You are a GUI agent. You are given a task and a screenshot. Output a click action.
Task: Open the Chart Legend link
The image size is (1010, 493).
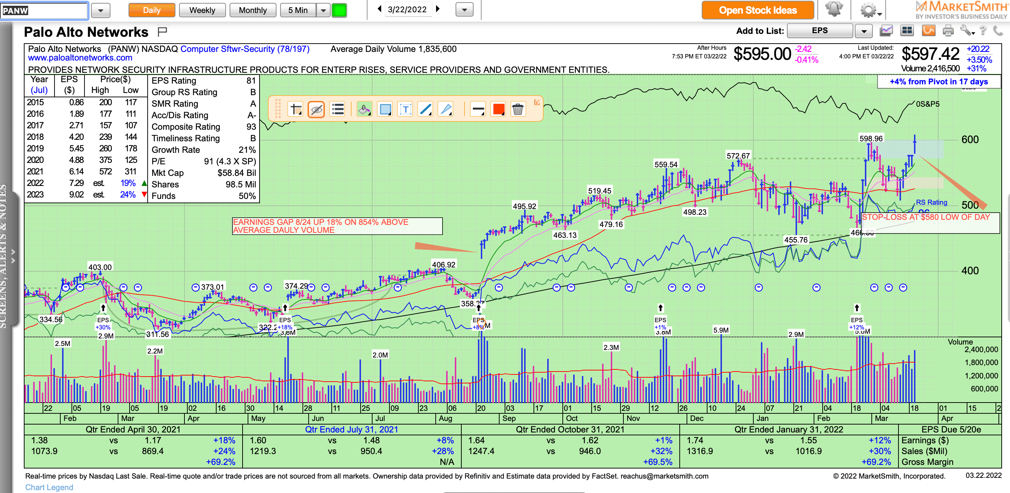49,487
